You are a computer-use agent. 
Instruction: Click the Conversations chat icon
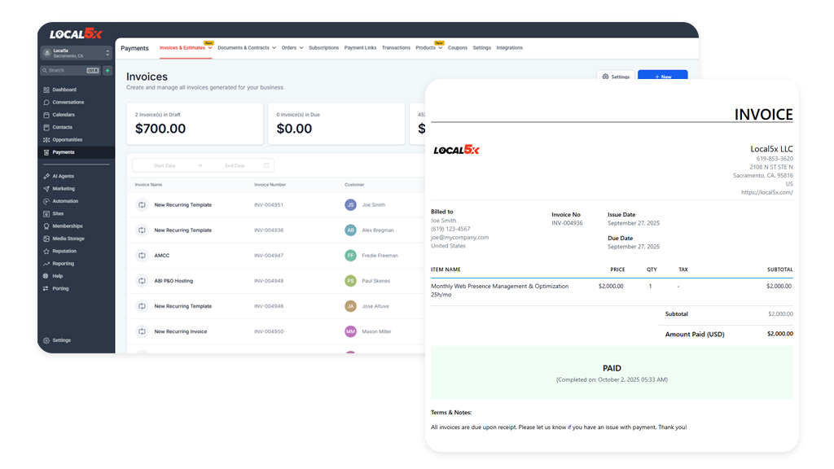tap(46, 103)
